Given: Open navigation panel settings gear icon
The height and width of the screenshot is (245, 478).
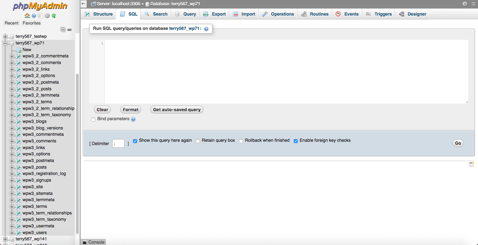Looking at the screenshot, I should pyautogui.click(x=47, y=16).
